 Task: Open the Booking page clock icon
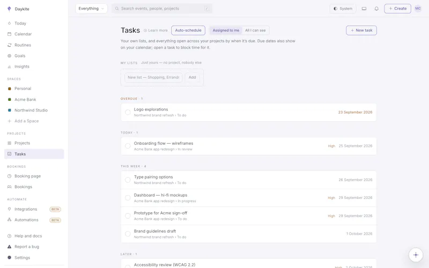[x=9, y=176]
